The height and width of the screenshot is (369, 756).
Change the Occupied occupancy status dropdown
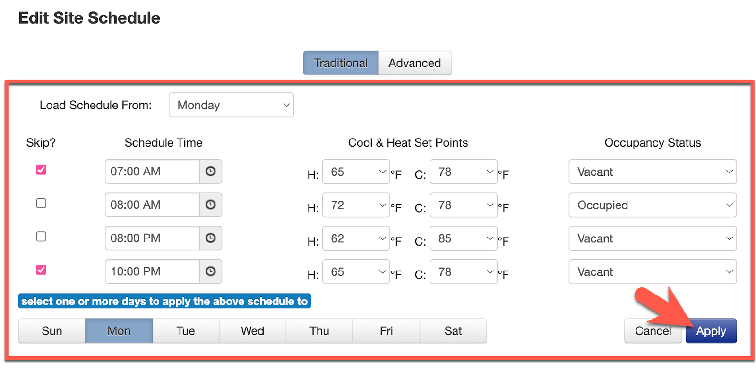[652, 205]
